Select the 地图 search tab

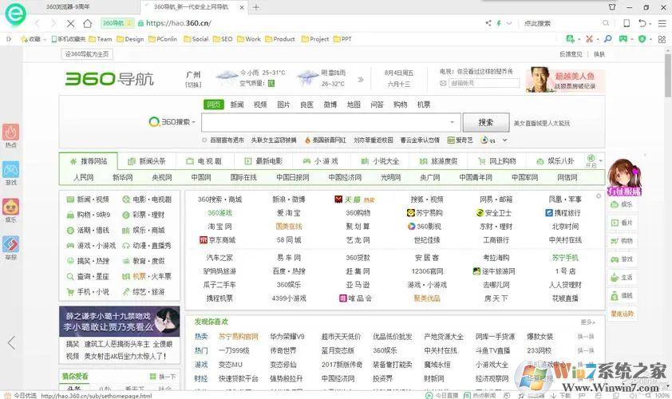point(354,105)
